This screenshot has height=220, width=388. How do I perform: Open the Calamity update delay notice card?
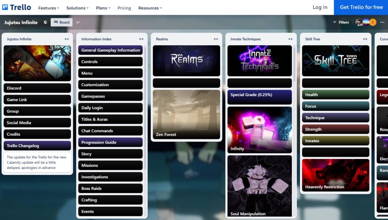click(38, 163)
